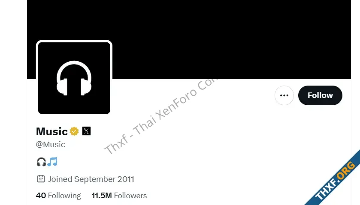Click the @Music handle text
Screen dimensions: 360x205
tap(51, 144)
